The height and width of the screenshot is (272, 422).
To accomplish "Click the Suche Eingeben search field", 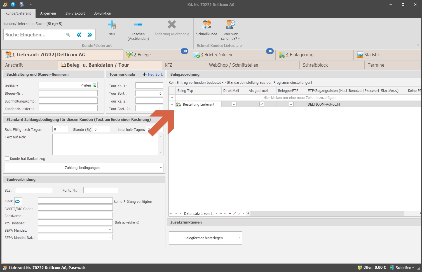I will point(34,35).
